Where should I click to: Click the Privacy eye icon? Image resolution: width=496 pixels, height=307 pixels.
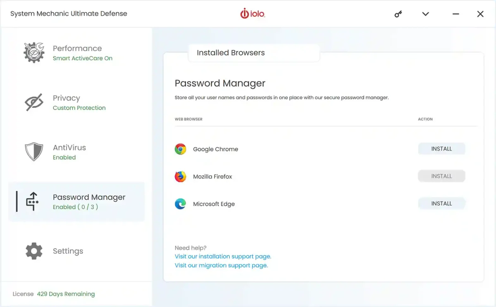(x=34, y=102)
